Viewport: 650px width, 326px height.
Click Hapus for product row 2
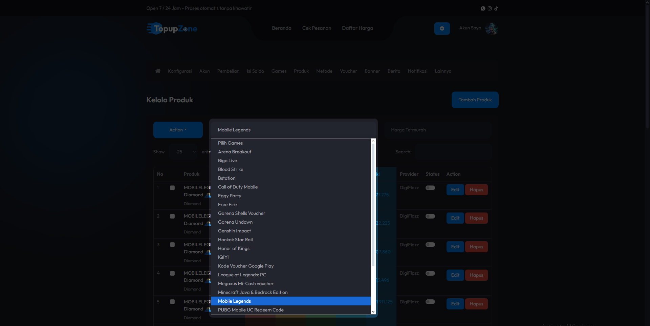coord(476,218)
